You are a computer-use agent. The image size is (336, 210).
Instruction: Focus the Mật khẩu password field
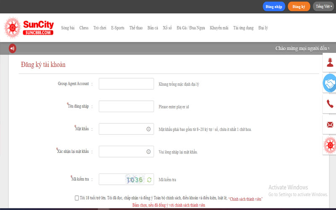[x=126, y=129]
